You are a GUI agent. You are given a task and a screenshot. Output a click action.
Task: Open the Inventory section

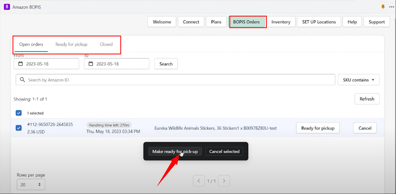[281, 22]
